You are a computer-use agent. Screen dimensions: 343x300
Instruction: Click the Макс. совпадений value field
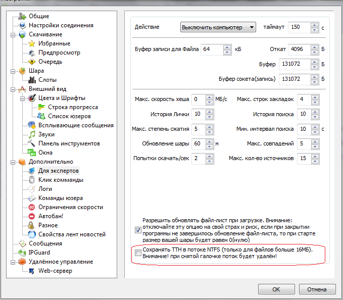point(304,144)
